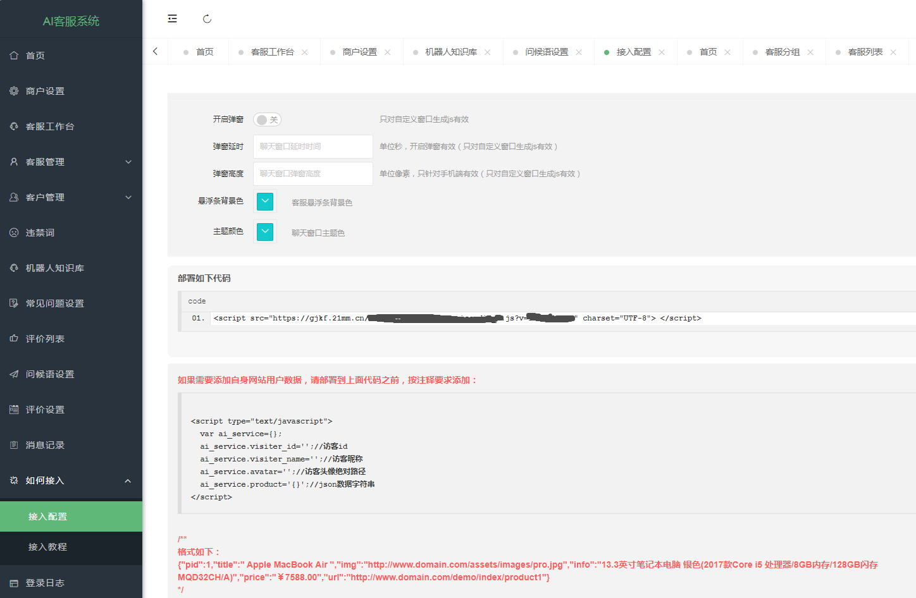Click the home icon beside 首页 in sidebar
Image resolution: width=916 pixels, height=598 pixels.
(14, 56)
